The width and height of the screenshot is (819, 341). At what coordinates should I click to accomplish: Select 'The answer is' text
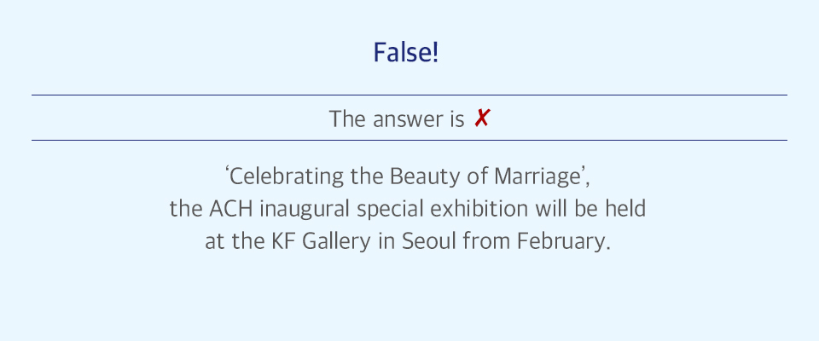(397, 119)
